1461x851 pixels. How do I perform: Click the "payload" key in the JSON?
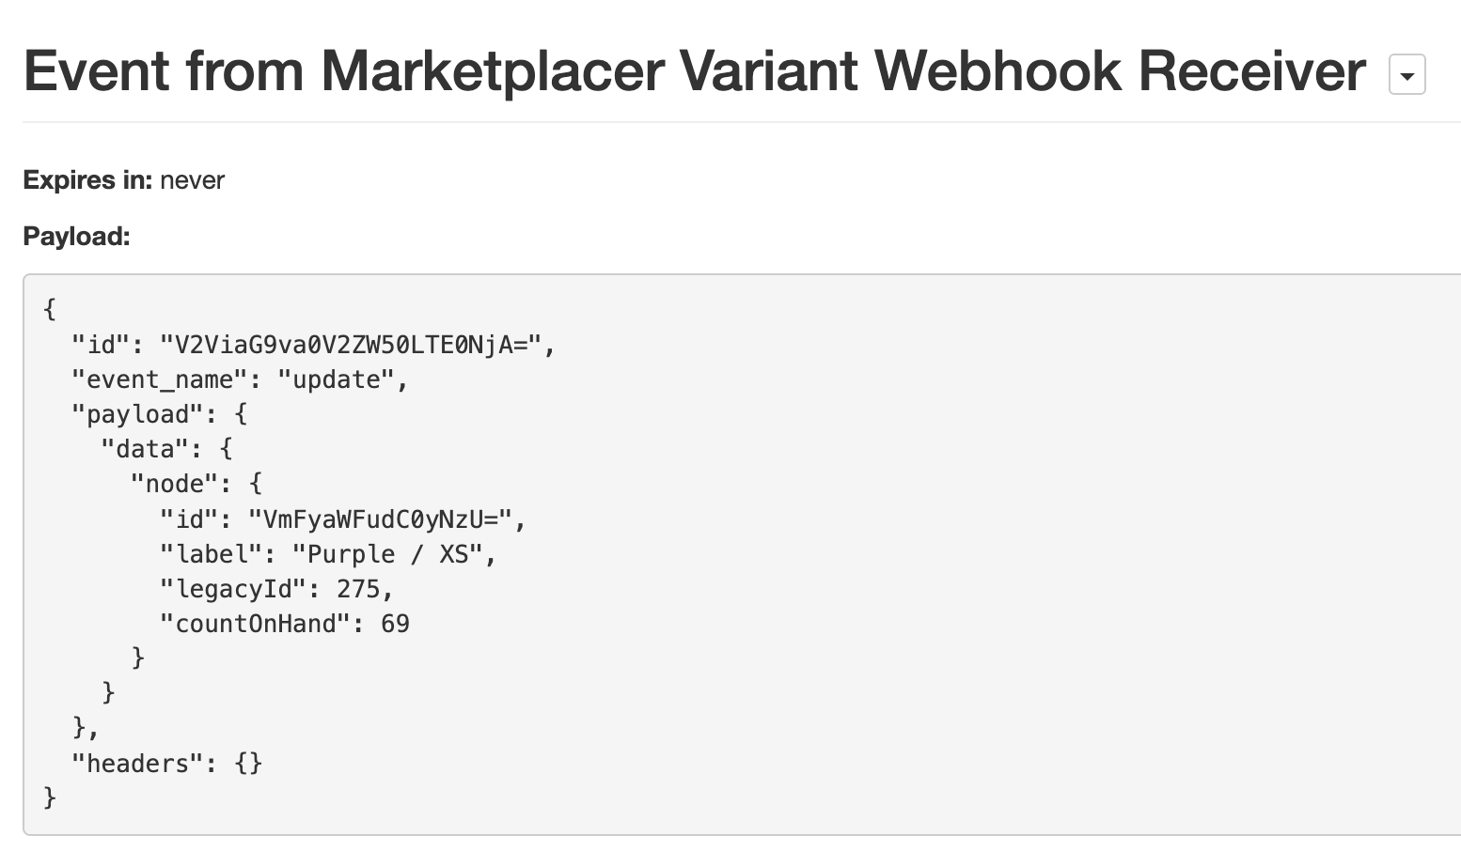[137, 415]
